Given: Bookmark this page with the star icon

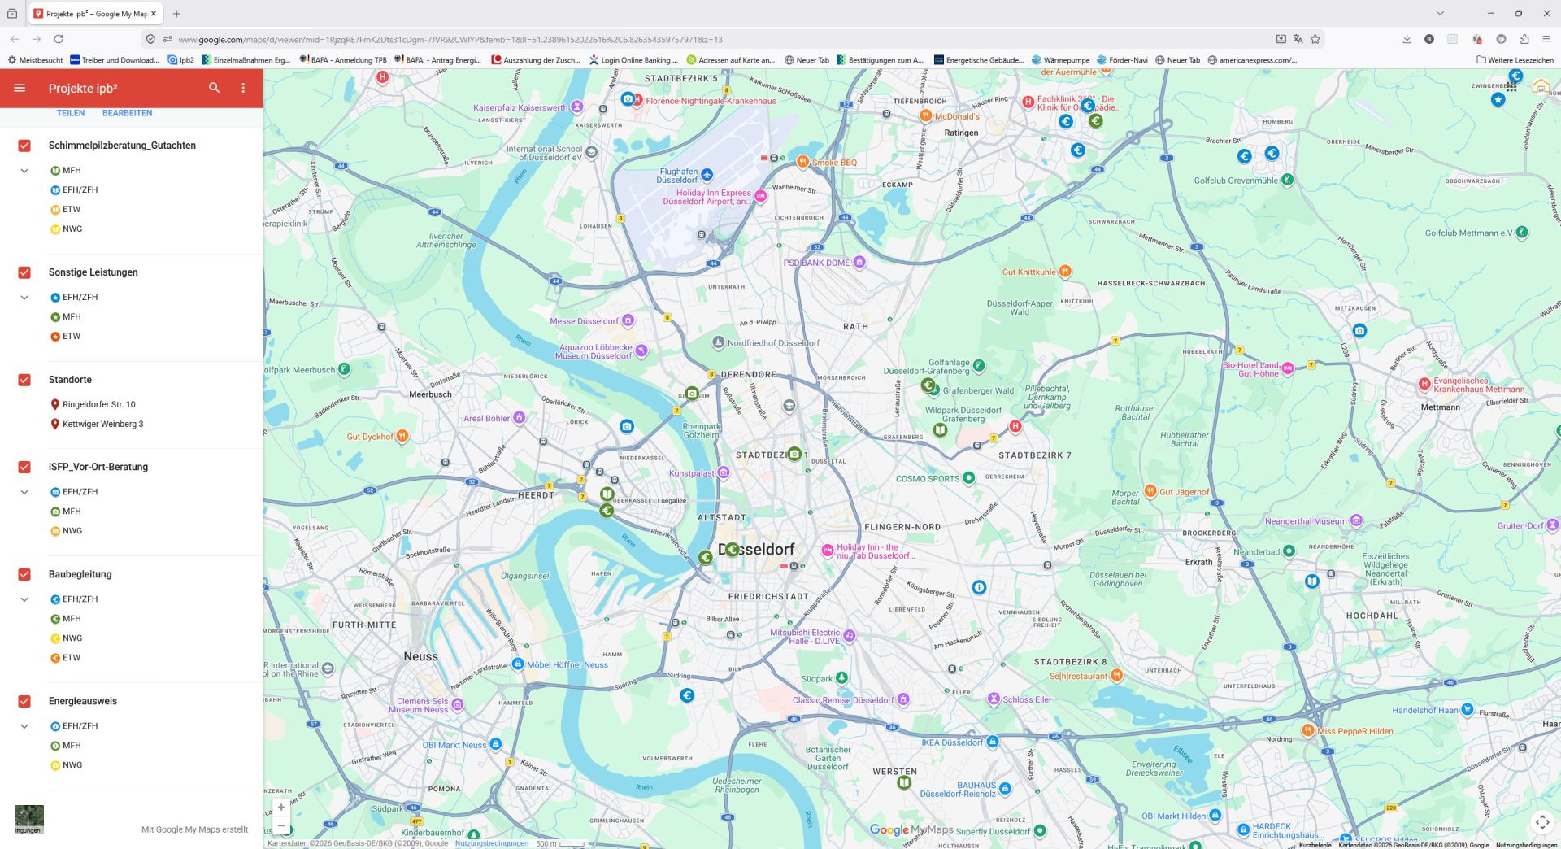Looking at the screenshot, I should point(1315,39).
